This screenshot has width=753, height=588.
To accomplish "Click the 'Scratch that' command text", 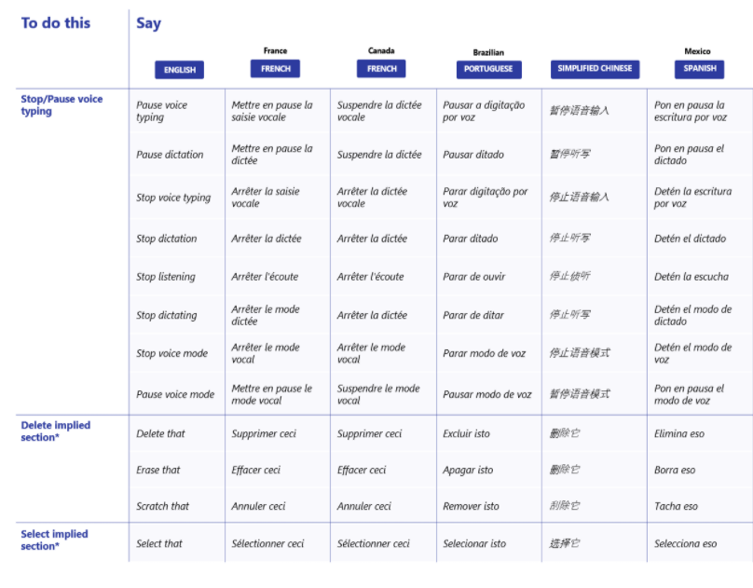I will click(x=162, y=506).
